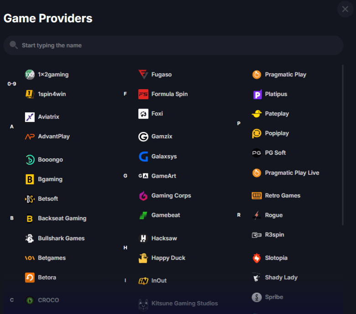Select the InOut yellow logo icon
Viewport: 356px width, 314px height.
(143, 281)
